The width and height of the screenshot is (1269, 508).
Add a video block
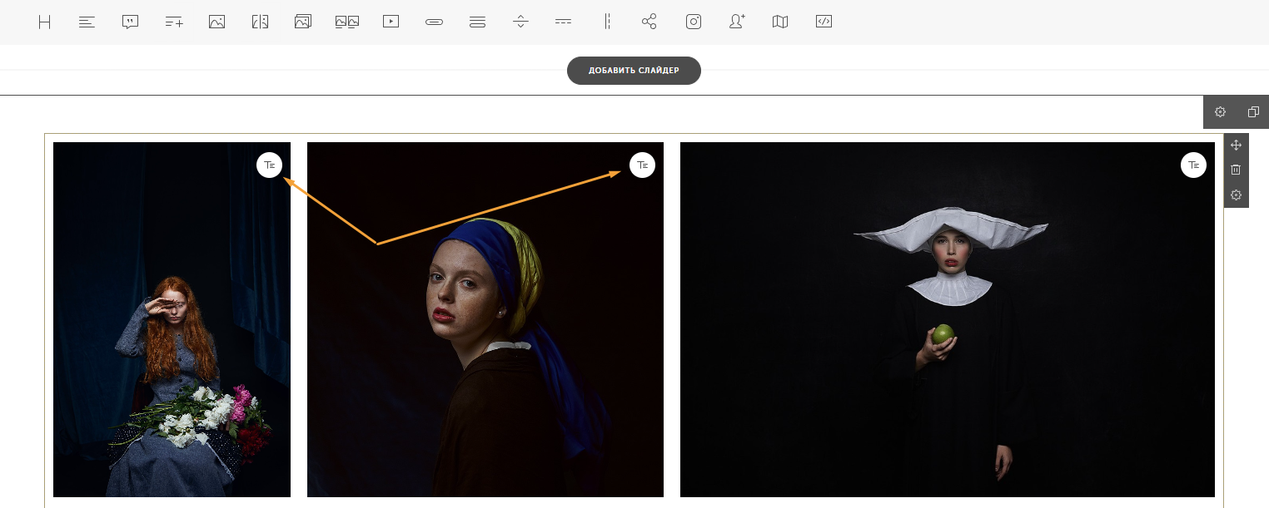click(391, 22)
